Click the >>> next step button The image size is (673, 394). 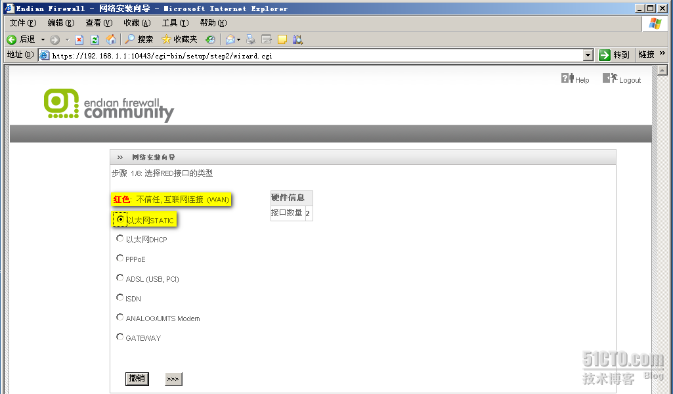click(x=173, y=379)
